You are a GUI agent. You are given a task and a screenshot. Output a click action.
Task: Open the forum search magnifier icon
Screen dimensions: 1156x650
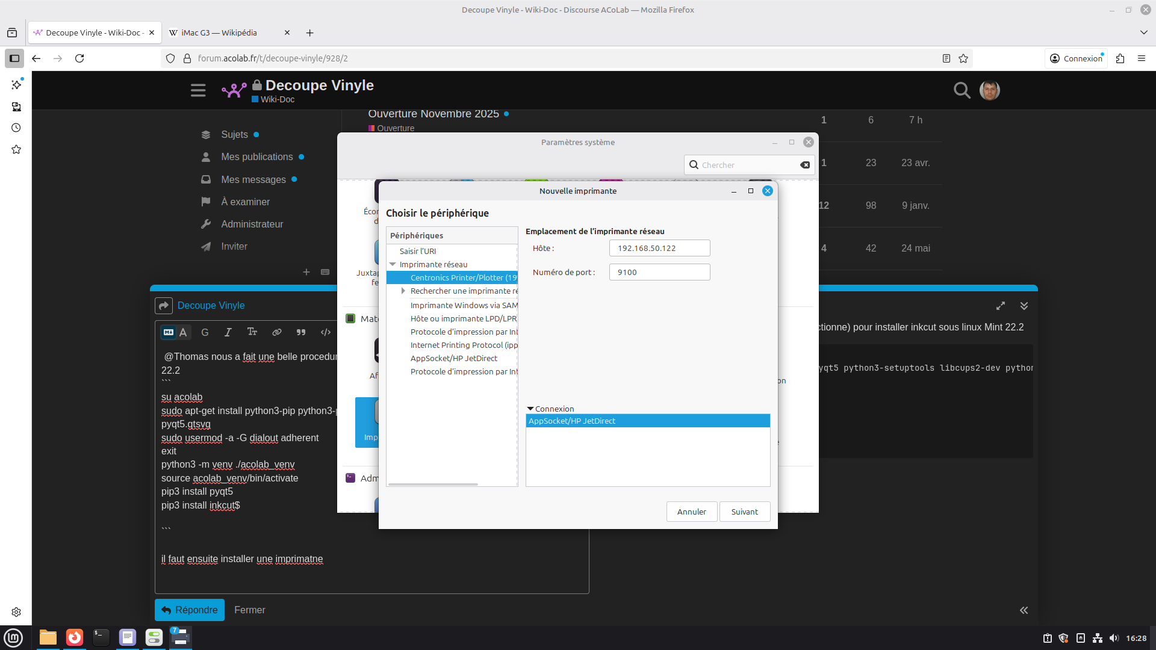962,90
